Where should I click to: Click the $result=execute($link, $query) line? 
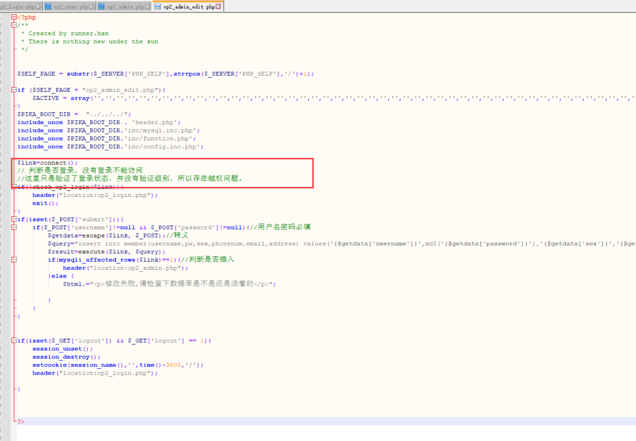pos(107,252)
